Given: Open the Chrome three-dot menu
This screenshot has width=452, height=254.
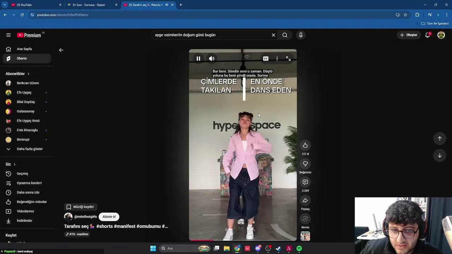Looking at the screenshot, I should tap(447, 15).
